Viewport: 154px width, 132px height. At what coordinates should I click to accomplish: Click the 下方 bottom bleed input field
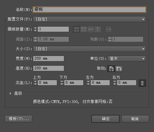click(x=74, y=82)
